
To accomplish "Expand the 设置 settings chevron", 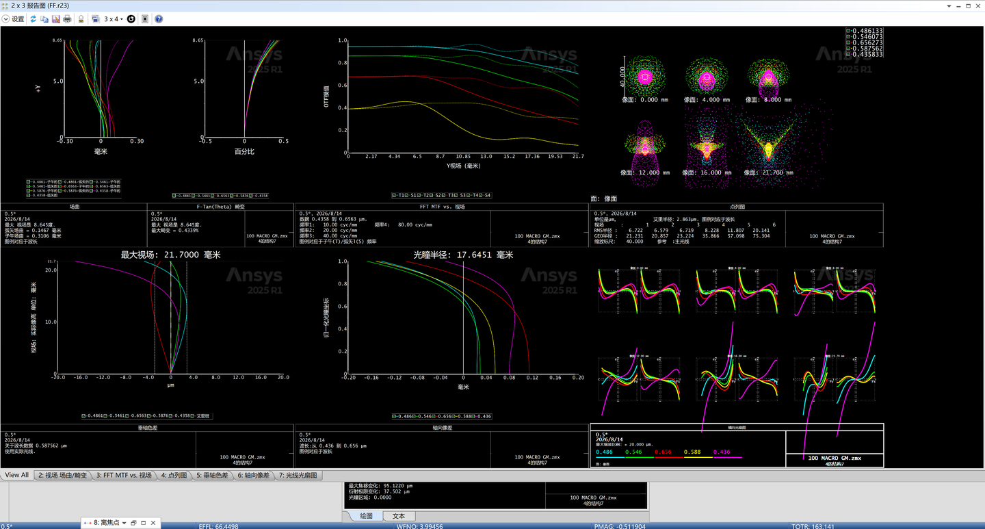I will (x=5, y=19).
